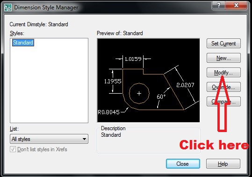Click Set Current button
252x177 pixels.
(223, 44)
